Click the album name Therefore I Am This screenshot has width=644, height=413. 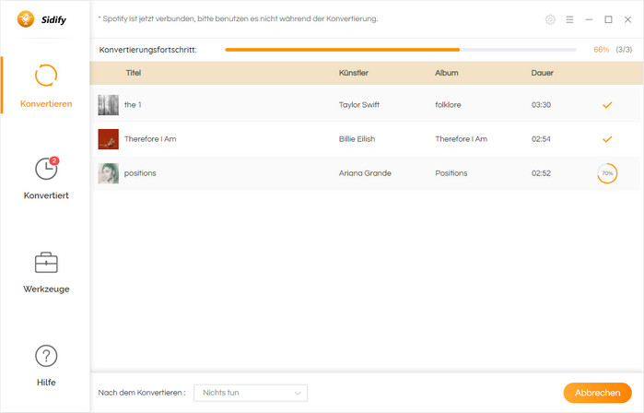click(x=462, y=139)
